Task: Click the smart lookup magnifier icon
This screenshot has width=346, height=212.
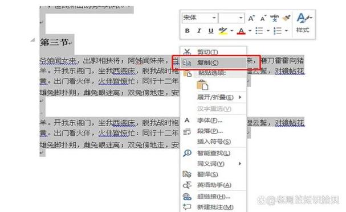Action: [x=187, y=153]
